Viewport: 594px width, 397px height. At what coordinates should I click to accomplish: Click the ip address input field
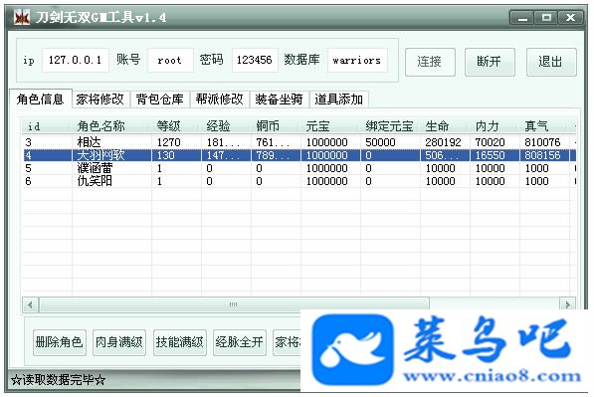tap(75, 60)
